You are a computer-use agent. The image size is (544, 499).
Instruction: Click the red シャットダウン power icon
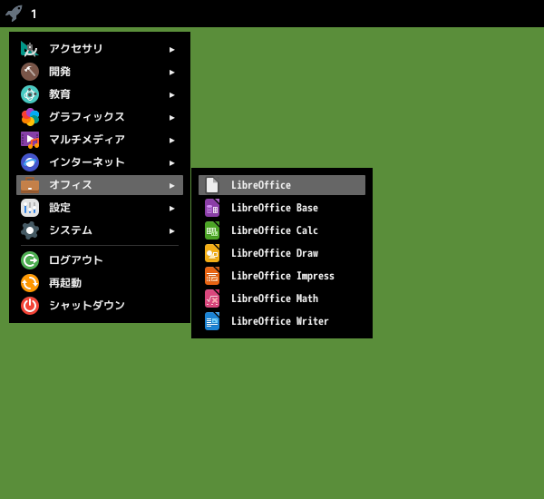pos(30,306)
